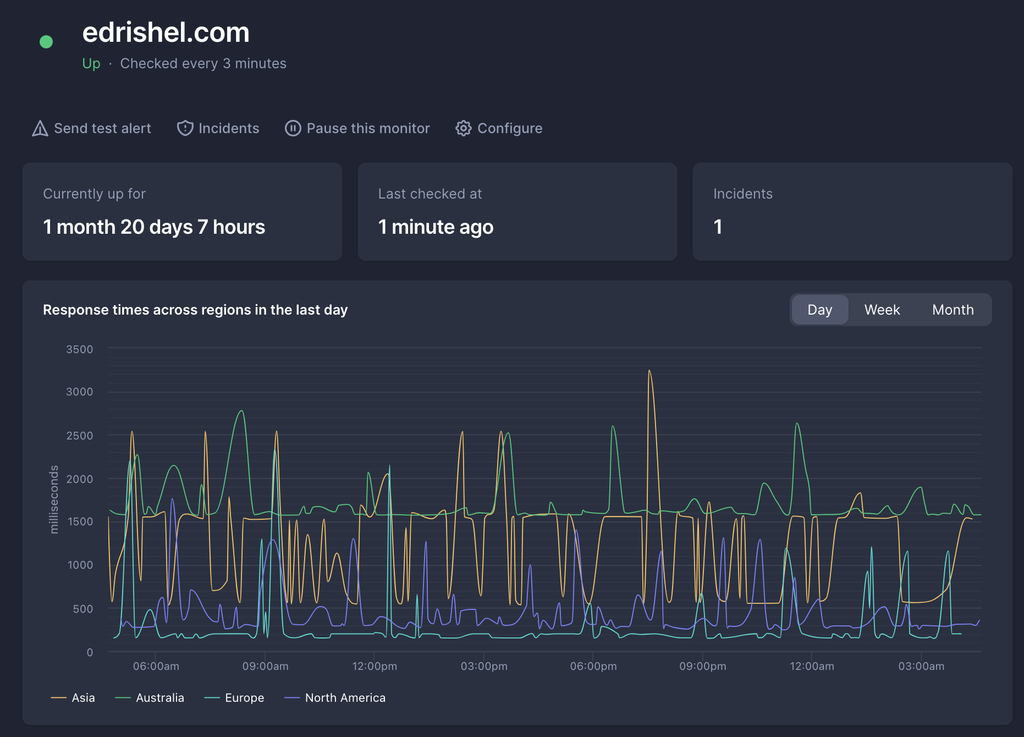This screenshot has width=1024, height=737.
Task: Click the "Pause this monitor" action
Action: [368, 128]
